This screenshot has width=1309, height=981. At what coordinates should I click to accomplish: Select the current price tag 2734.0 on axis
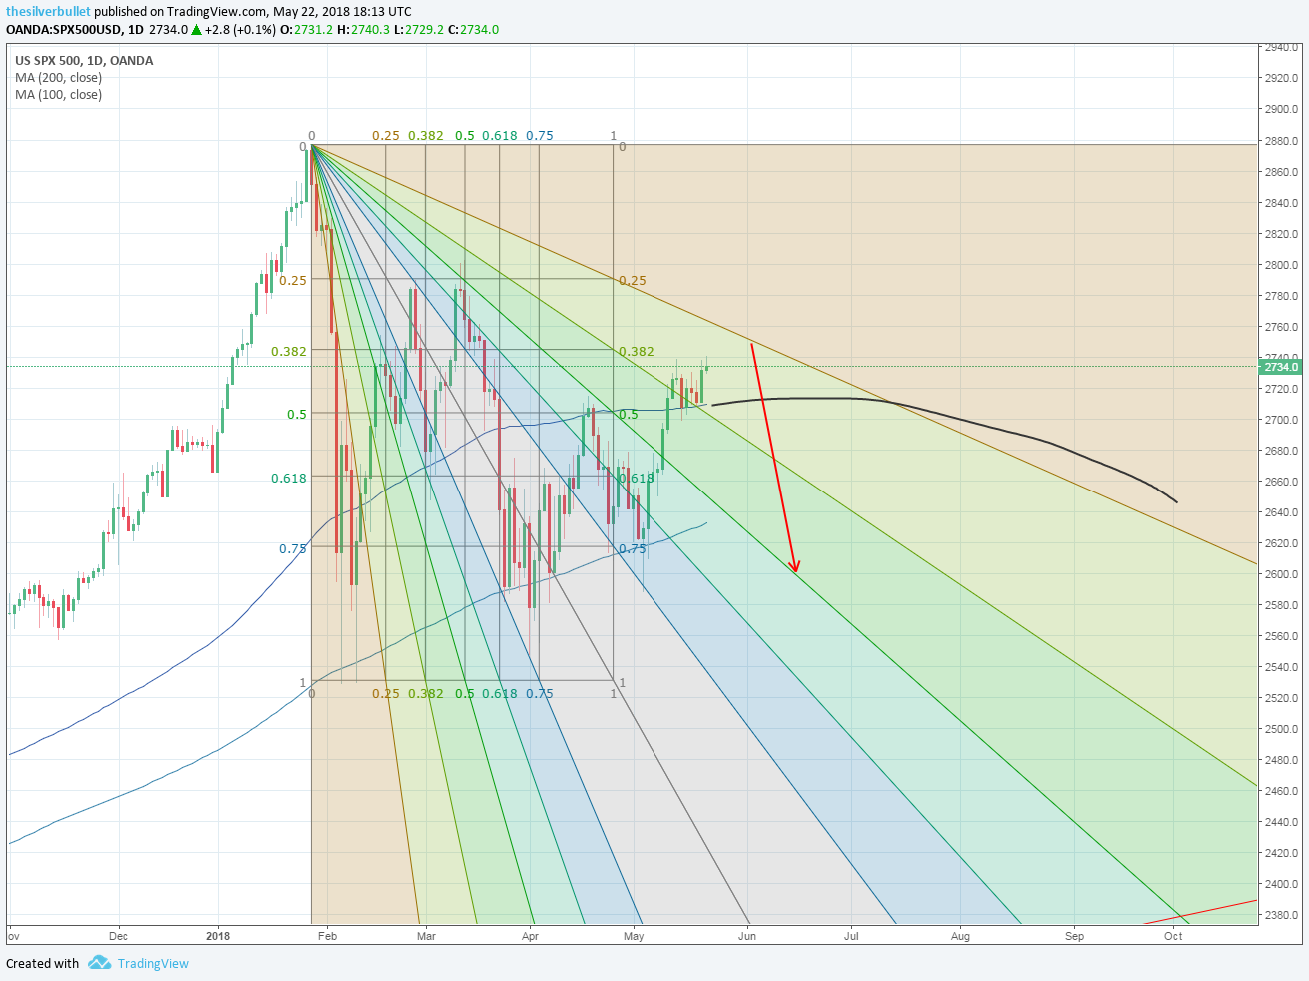click(x=1281, y=367)
